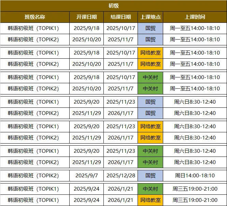Click 国贸 cell in the 2025/10/20 row
Viewport: 227px width, 206px height.
coord(151,40)
